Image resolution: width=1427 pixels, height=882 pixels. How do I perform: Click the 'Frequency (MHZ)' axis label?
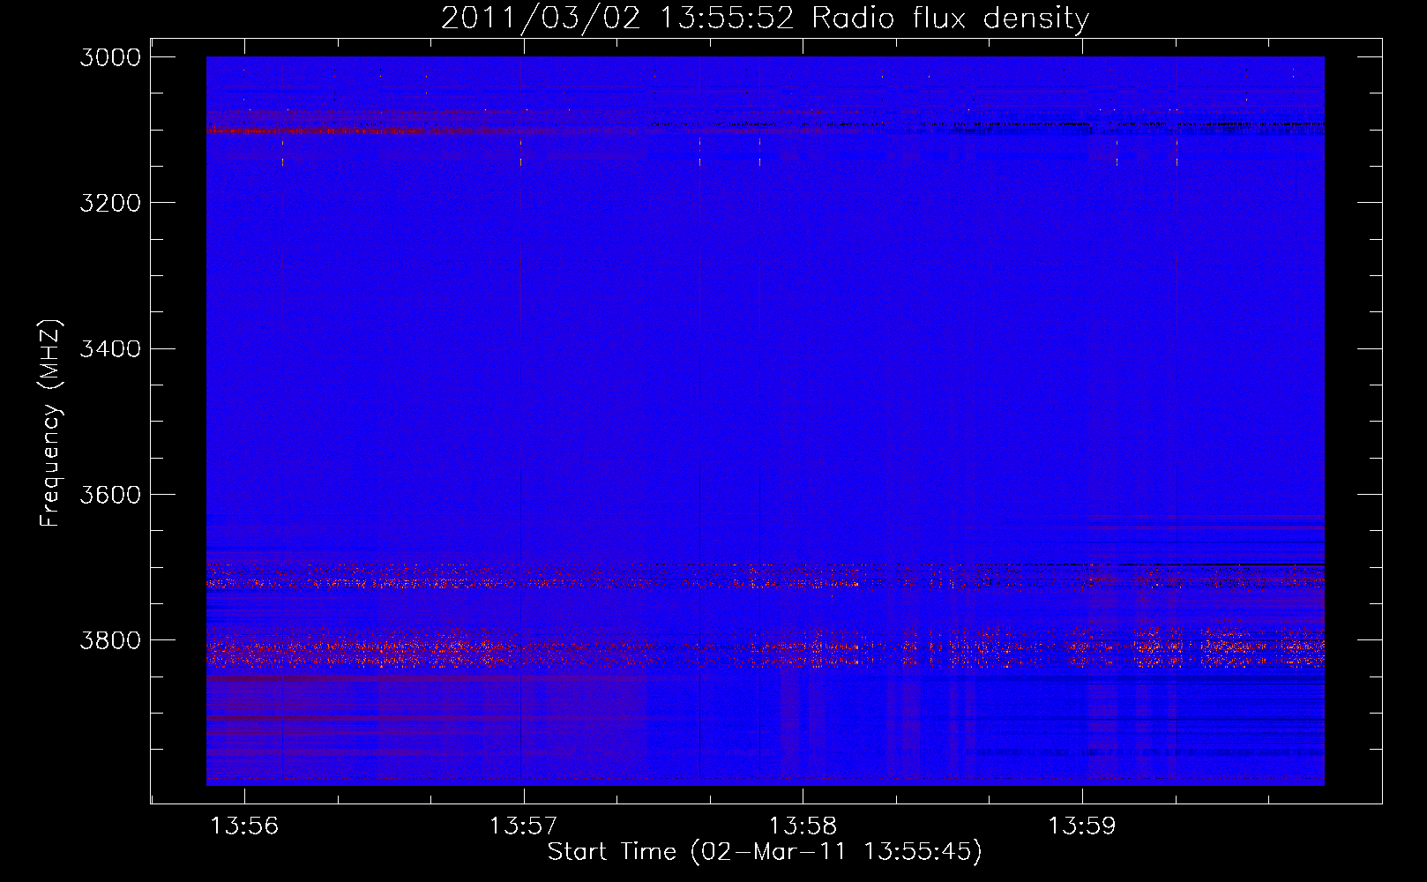click(x=51, y=423)
